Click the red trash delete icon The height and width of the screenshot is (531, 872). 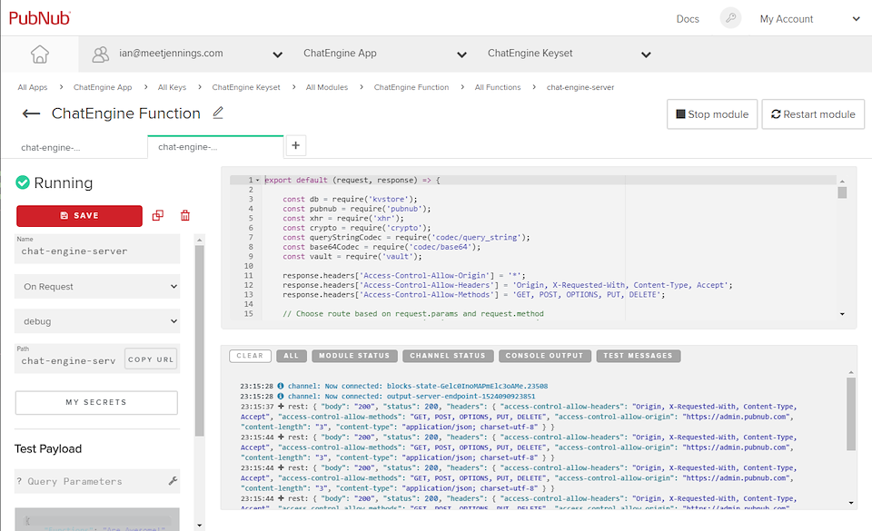(x=185, y=216)
